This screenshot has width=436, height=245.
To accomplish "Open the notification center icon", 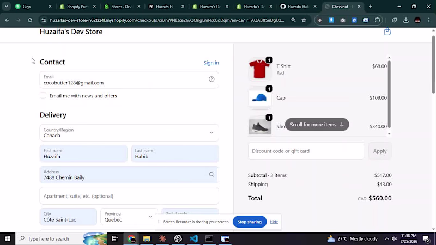I will pyautogui.click(x=426, y=238).
